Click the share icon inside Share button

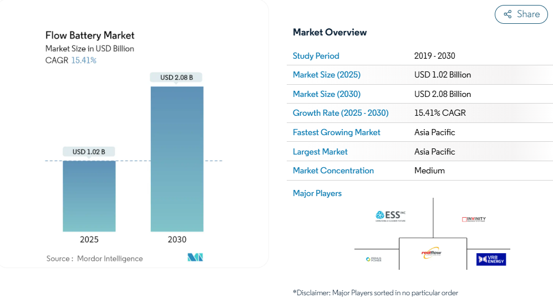(508, 14)
